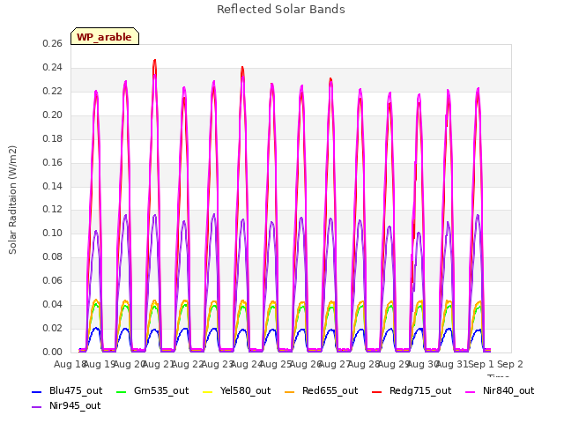Click the Sep 1 x-axis label
564x423 pixels.
tap(480, 364)
